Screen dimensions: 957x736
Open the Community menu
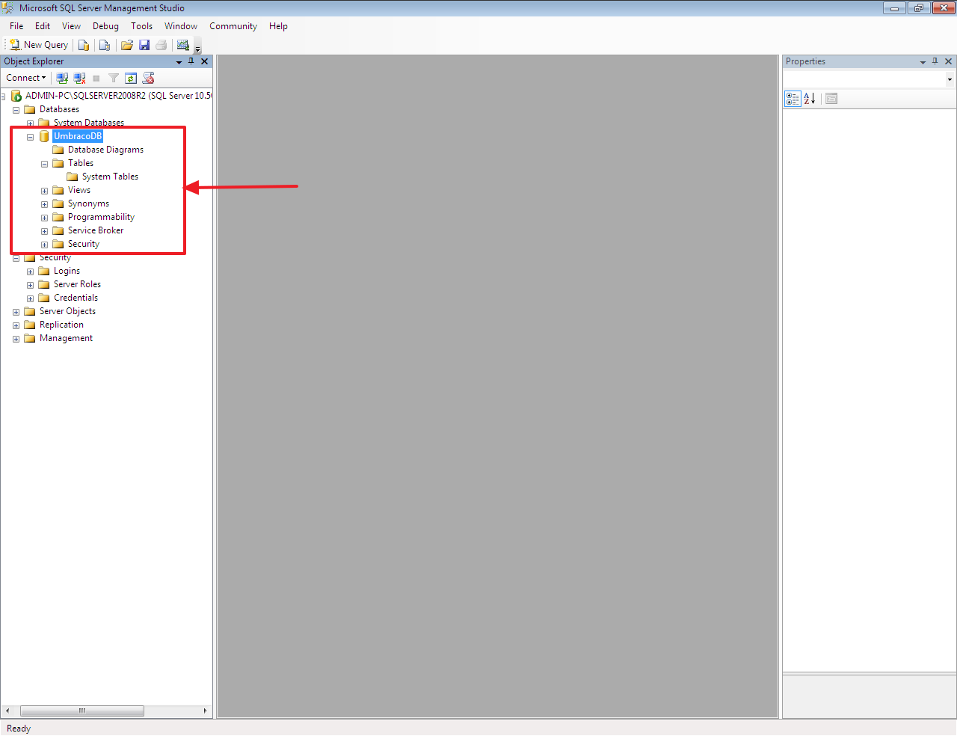coord(233,26)
